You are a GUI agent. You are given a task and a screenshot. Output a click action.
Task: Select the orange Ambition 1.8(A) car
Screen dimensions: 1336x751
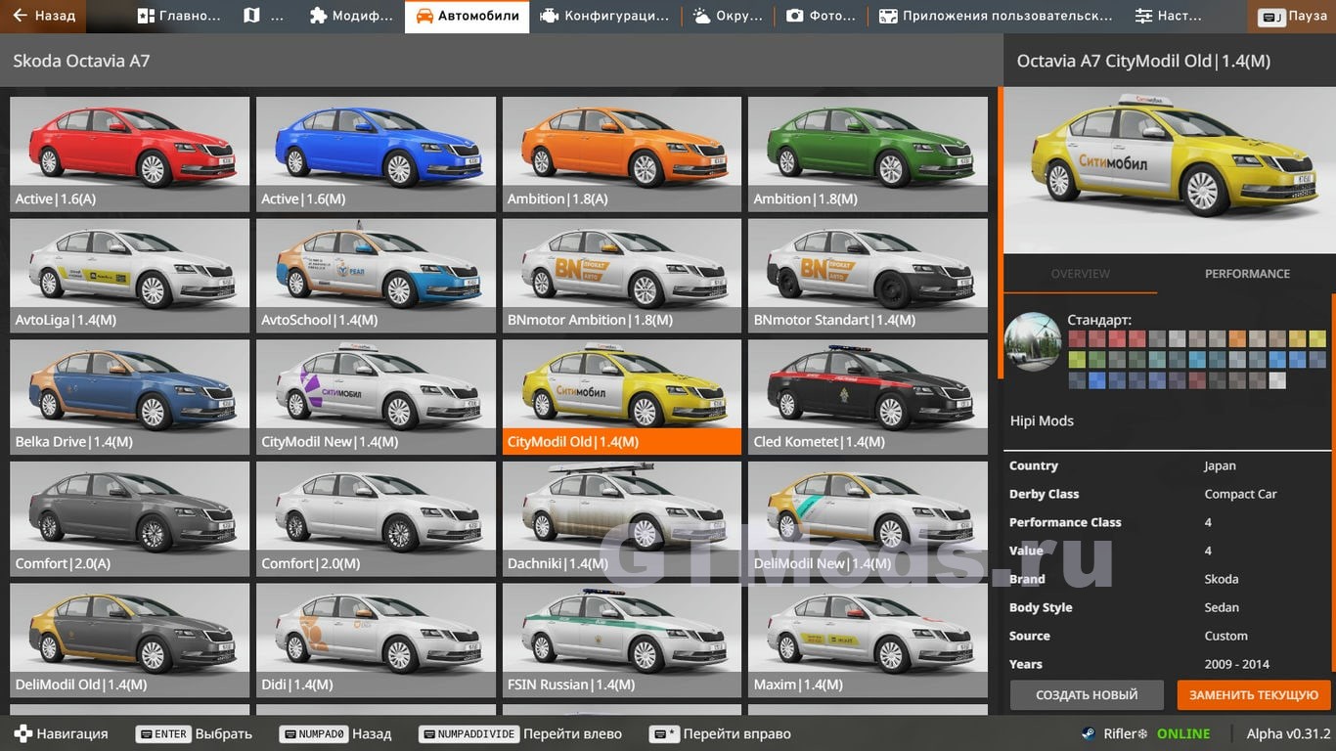[622, 154]
